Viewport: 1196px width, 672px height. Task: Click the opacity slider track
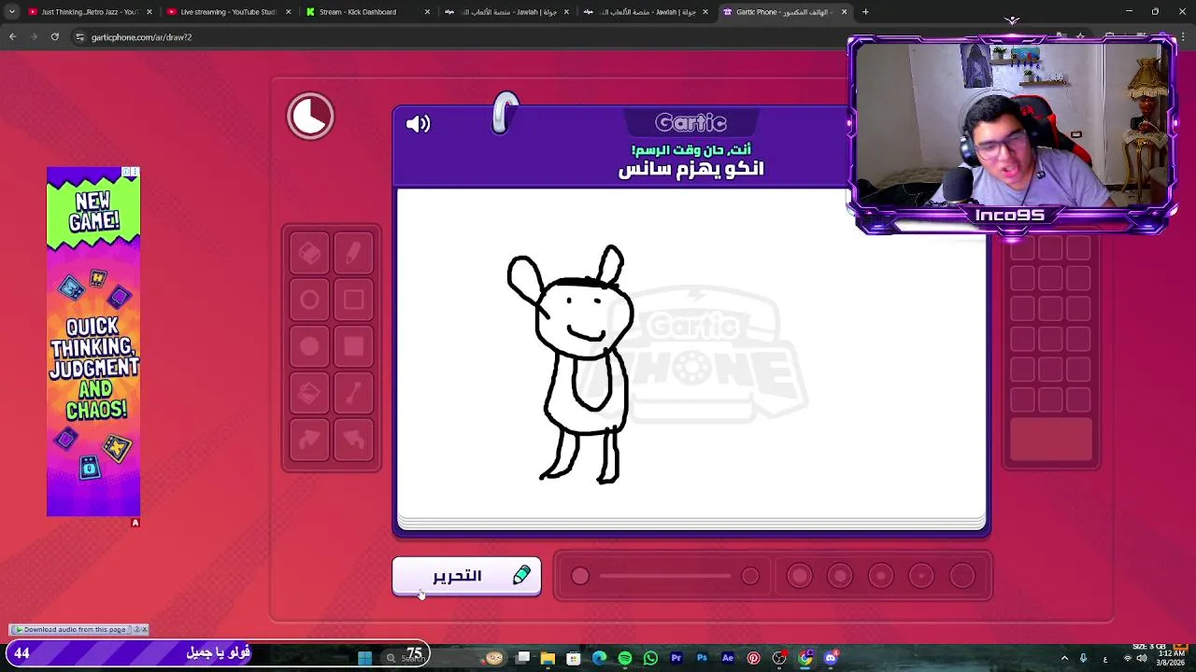click(x=664, y=576)
